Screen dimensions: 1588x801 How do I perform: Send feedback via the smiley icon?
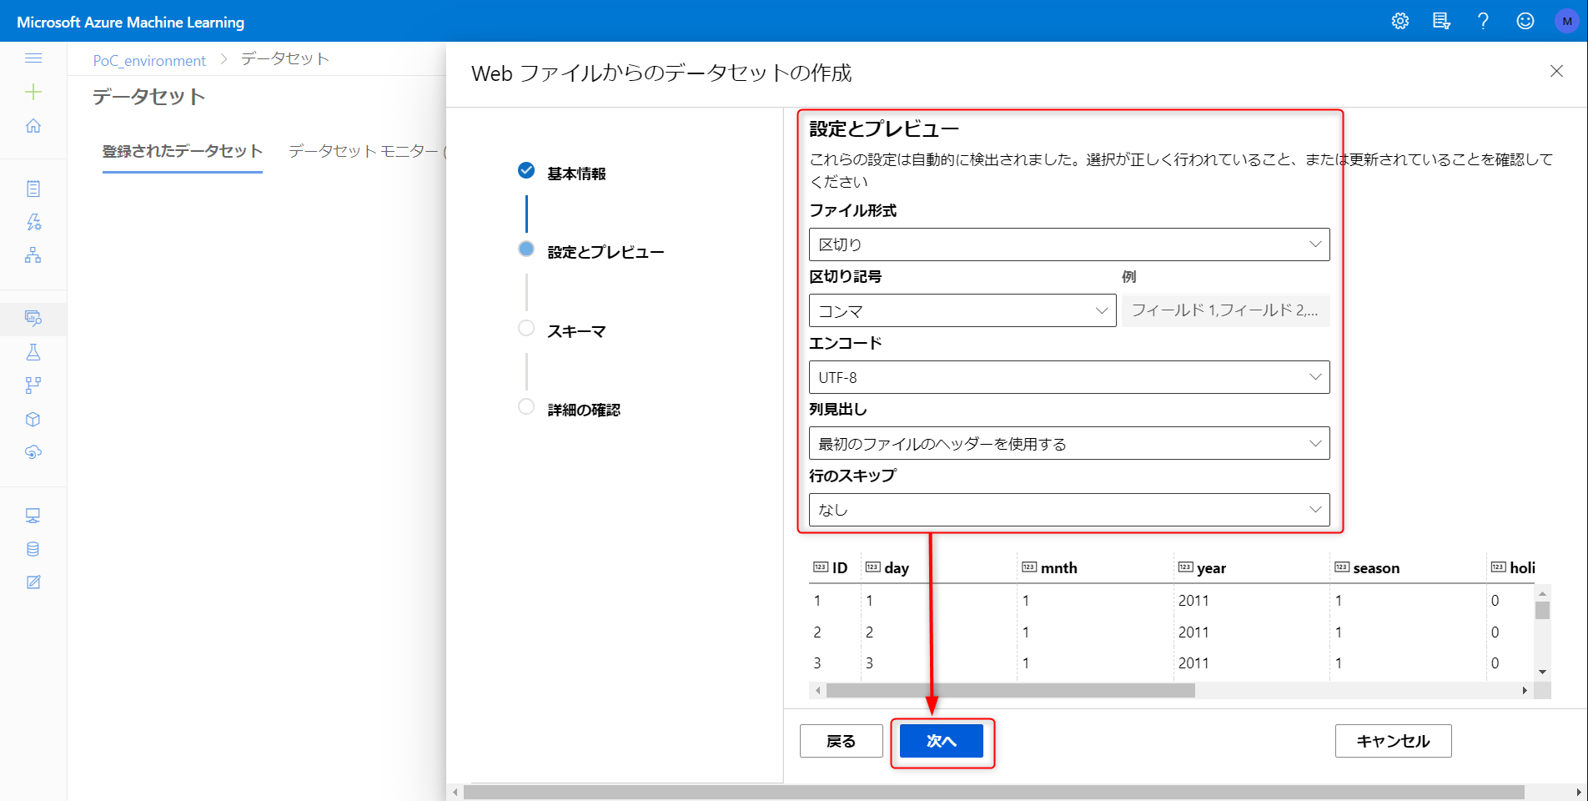pyautogui.click(x=1525, y=22)
